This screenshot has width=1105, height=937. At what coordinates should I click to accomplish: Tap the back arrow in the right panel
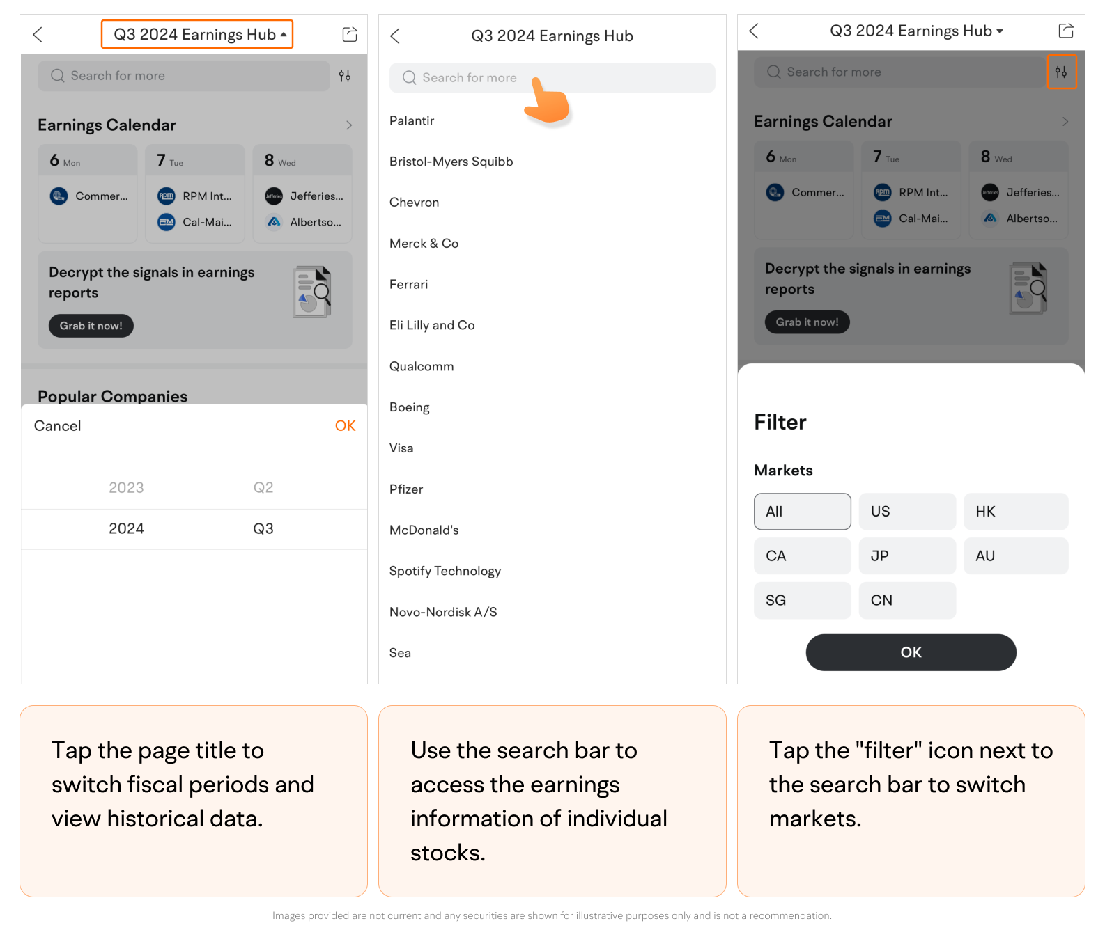(x=754, y=31)
